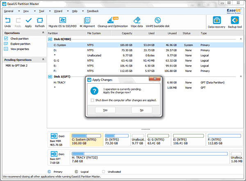Viewport: 246px width, 181px height.
Task: Open the Help menu
Action: (75, 11)
